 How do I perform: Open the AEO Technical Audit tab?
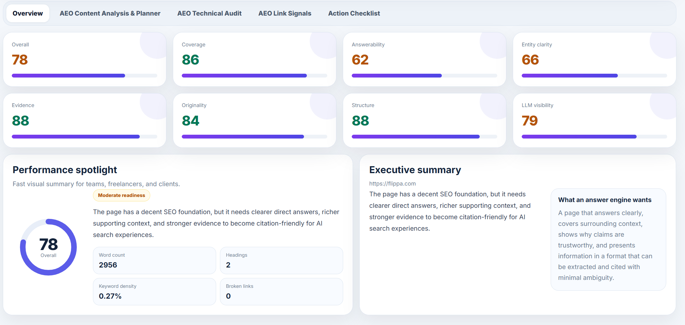pos(209,13)
